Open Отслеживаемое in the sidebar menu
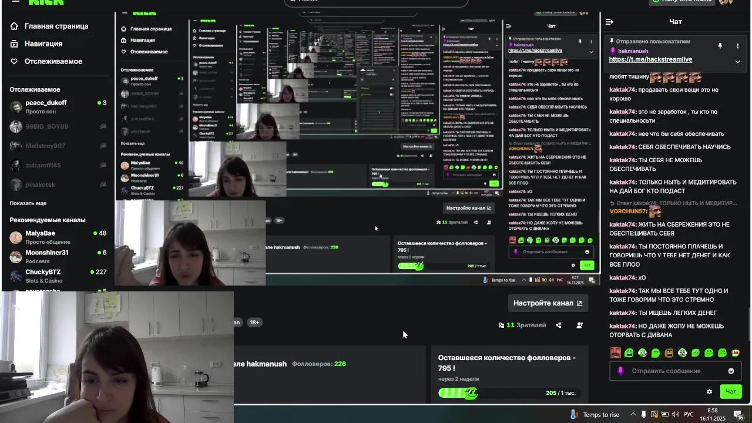 (46, 61)
